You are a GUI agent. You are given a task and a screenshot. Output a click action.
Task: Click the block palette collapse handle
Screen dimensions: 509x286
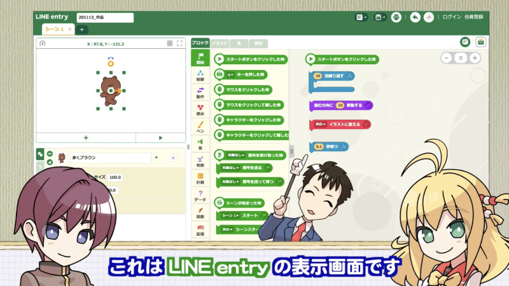291,151
